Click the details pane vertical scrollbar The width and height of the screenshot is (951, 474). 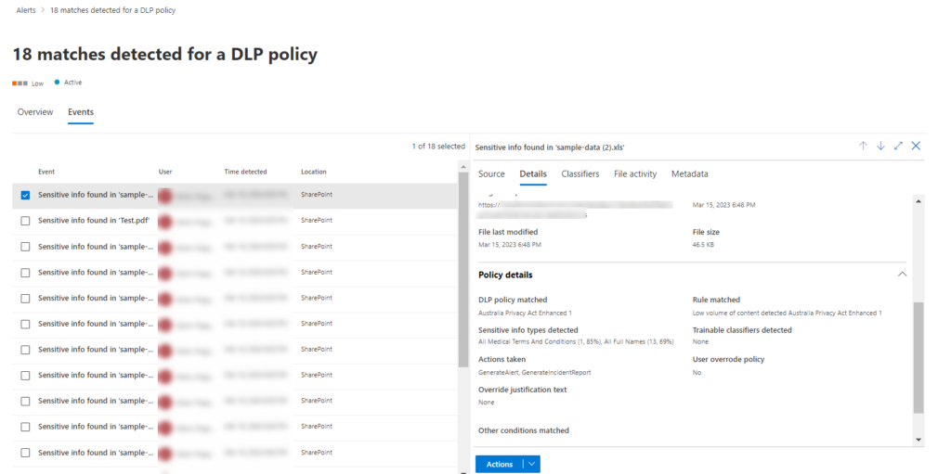coord(918,357)
